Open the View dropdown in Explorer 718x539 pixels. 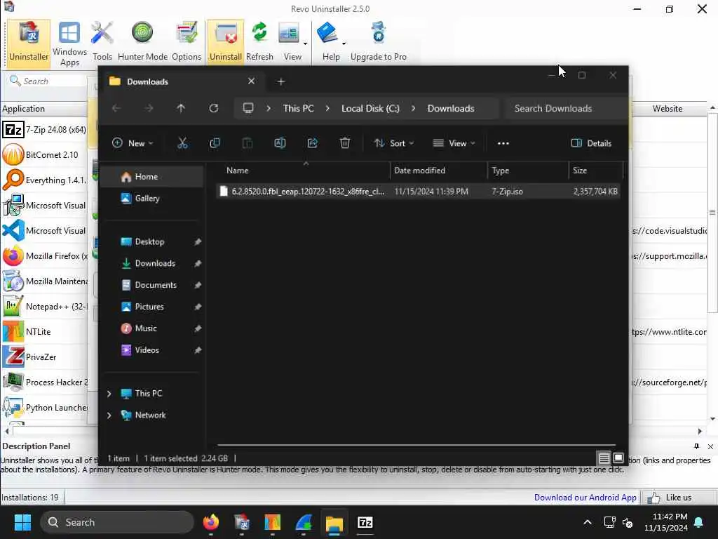(454, 143)
